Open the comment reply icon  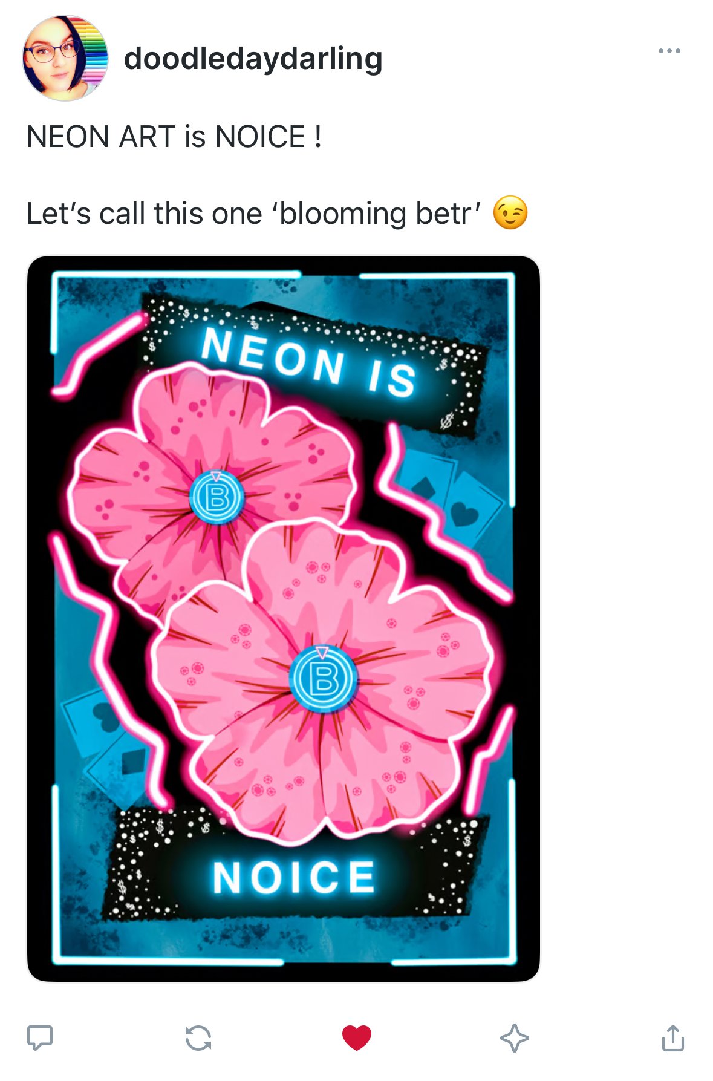[40, 1037]
